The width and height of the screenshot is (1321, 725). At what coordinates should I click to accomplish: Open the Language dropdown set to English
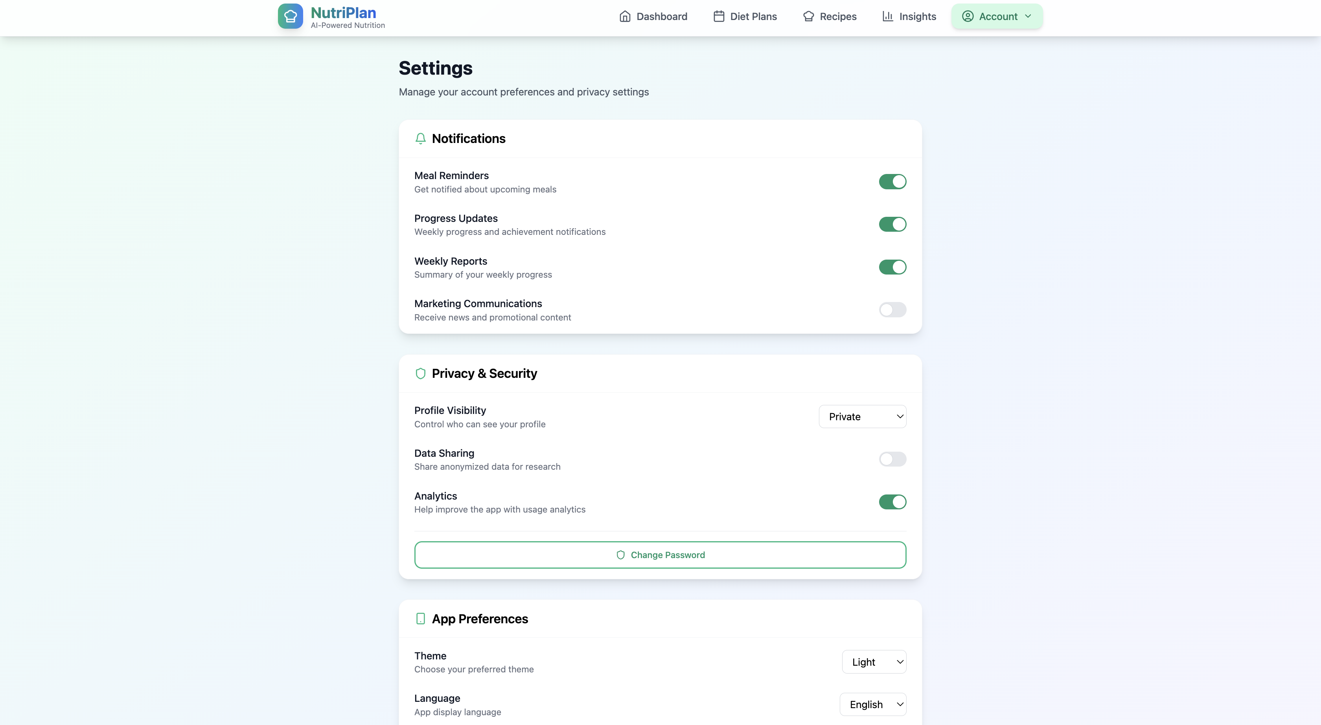(x=872, y=705)
